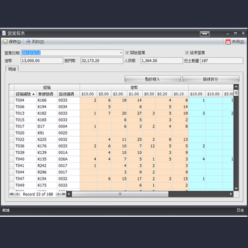Click Record 33 of 188 indicator

click(x=38, y=194)
